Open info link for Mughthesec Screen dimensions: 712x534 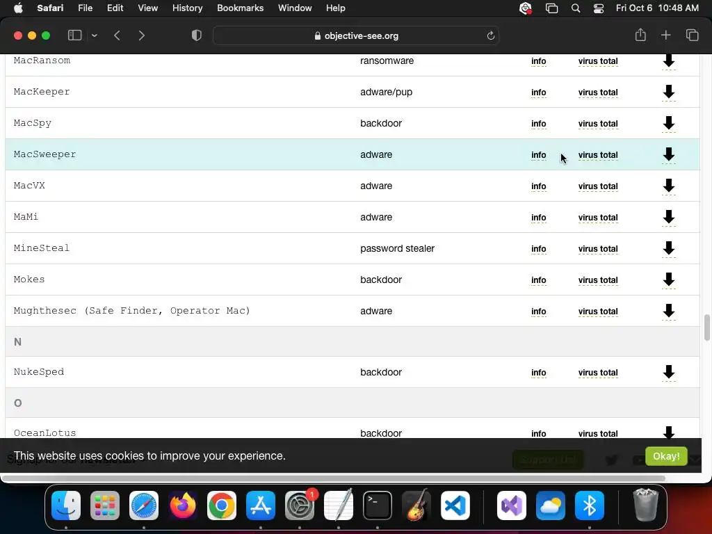[539, 312]
